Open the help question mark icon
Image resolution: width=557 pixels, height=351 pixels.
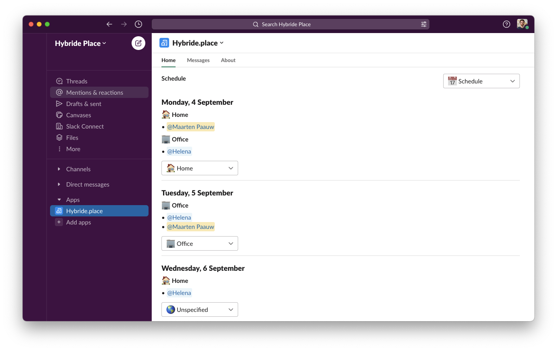507,24
